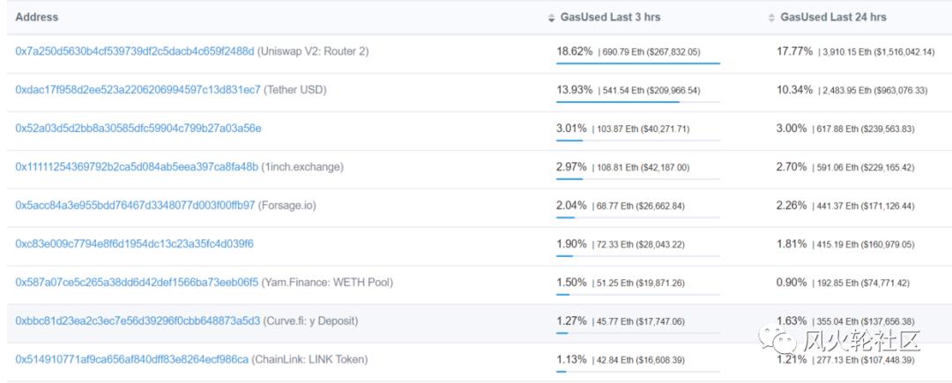Open the Tether USD contract address
The image size is (952, 383).
click(x=138, y=90)
